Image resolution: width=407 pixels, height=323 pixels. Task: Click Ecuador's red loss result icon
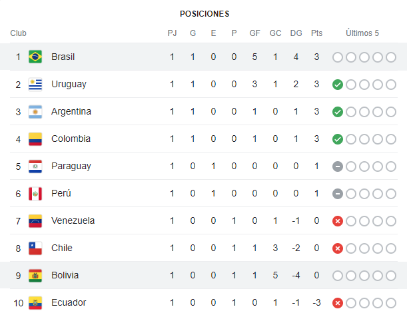tap(338, 303)
